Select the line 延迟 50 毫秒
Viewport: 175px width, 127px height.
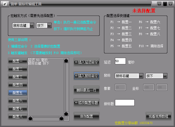tap(38, 60)
